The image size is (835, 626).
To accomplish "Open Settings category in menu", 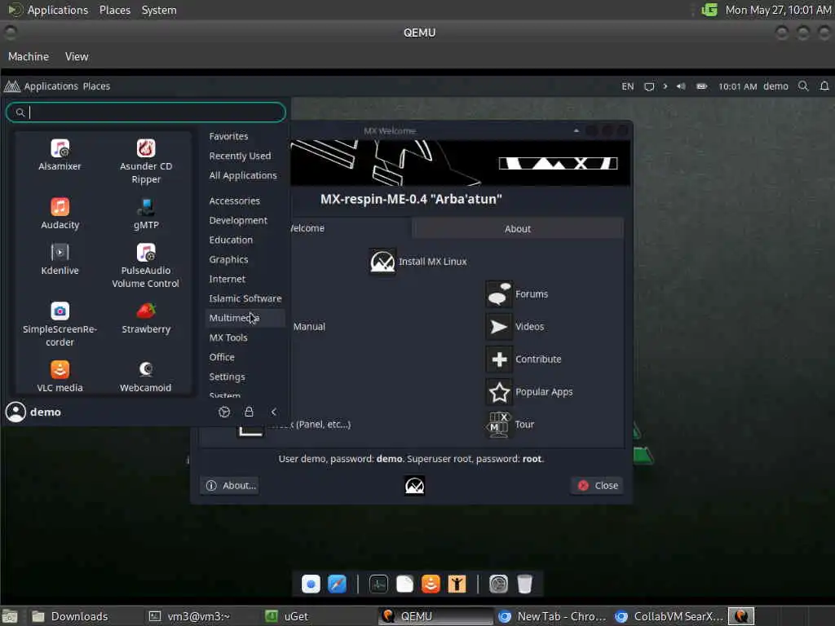I will (x=227, y=377).
